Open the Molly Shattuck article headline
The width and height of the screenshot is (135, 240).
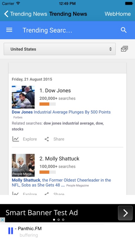point(61,182)
